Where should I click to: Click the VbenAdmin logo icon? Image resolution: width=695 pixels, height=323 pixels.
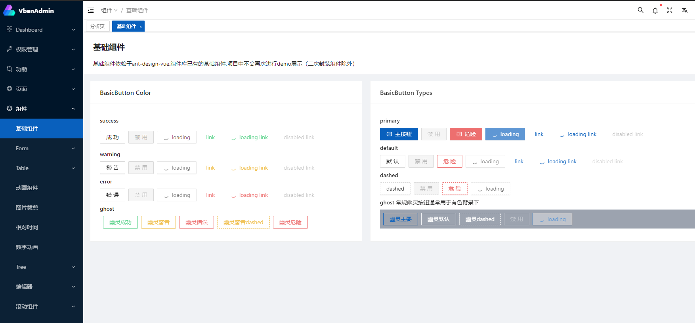coord(9,10)
